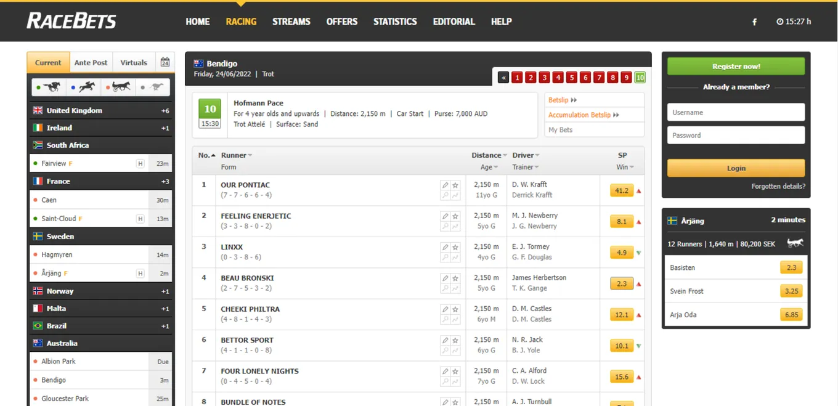Open magnifier icon for OUR PONTIAC
Viewport: 838px width, 406px height.
pos(445,195)
